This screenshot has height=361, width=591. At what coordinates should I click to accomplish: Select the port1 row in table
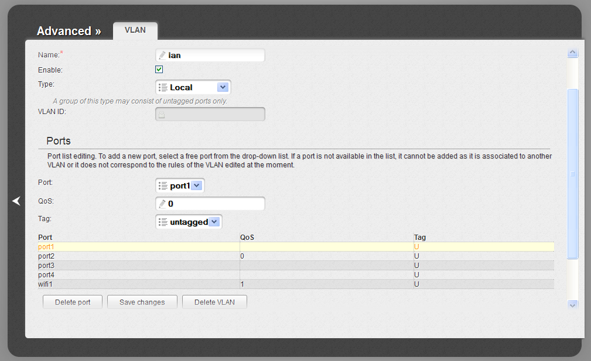(x=296, y=247)
